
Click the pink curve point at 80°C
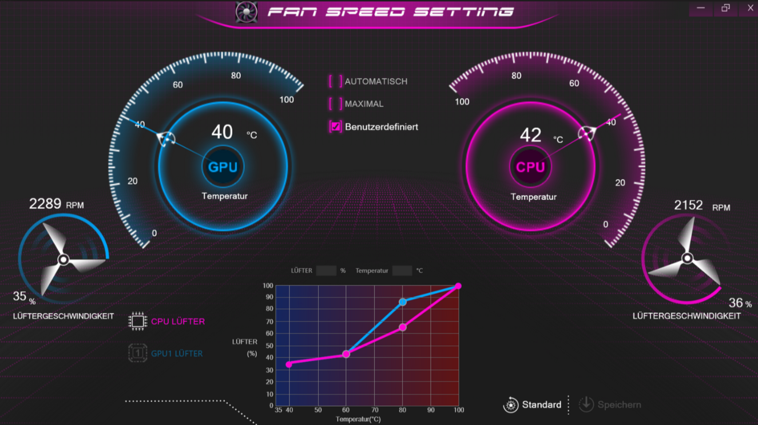[403, 327]
